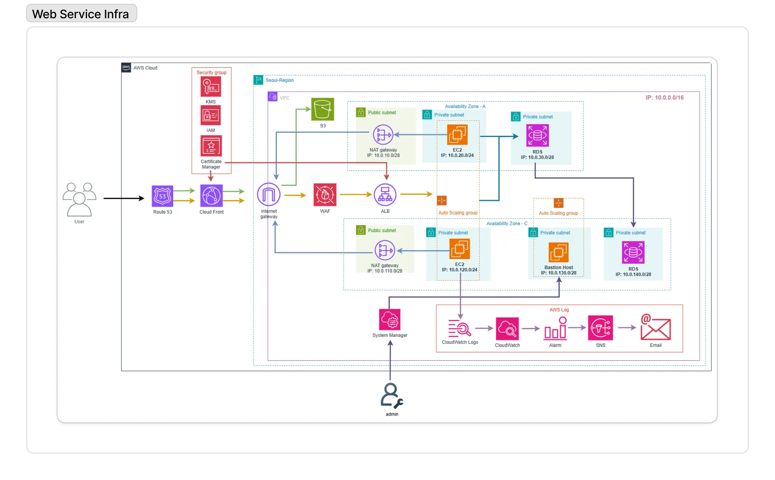Screen dimensions: 775x480
Task: Click NAT gateway icon in Zone A
Action: point(383,135)
